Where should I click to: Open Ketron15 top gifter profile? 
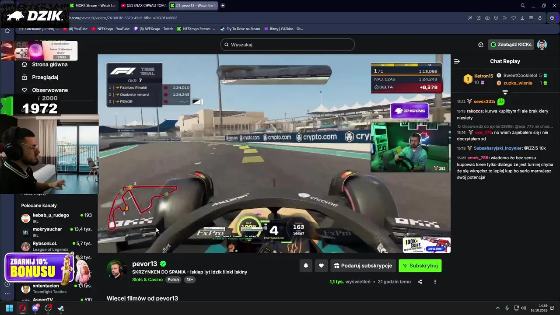click(479, 79)
